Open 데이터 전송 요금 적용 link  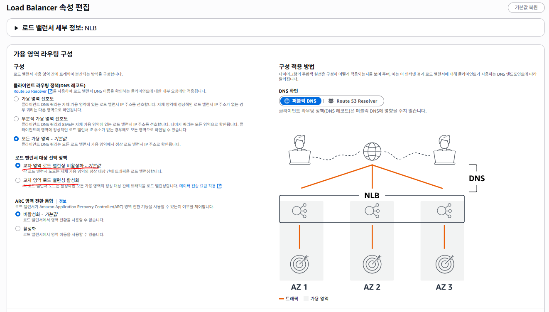(x=200, y=186)
